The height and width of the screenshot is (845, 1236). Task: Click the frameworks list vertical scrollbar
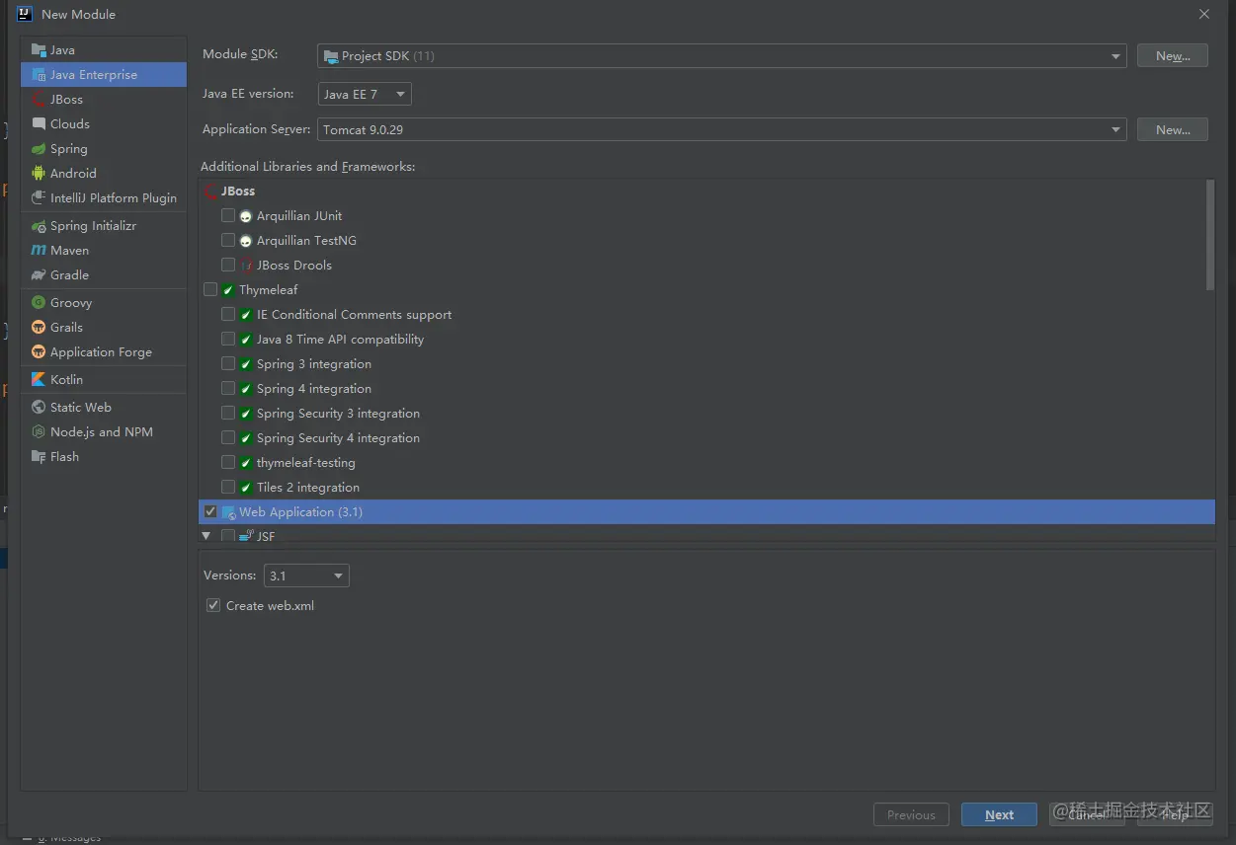pyautogui.click(x=1210, y=235)
